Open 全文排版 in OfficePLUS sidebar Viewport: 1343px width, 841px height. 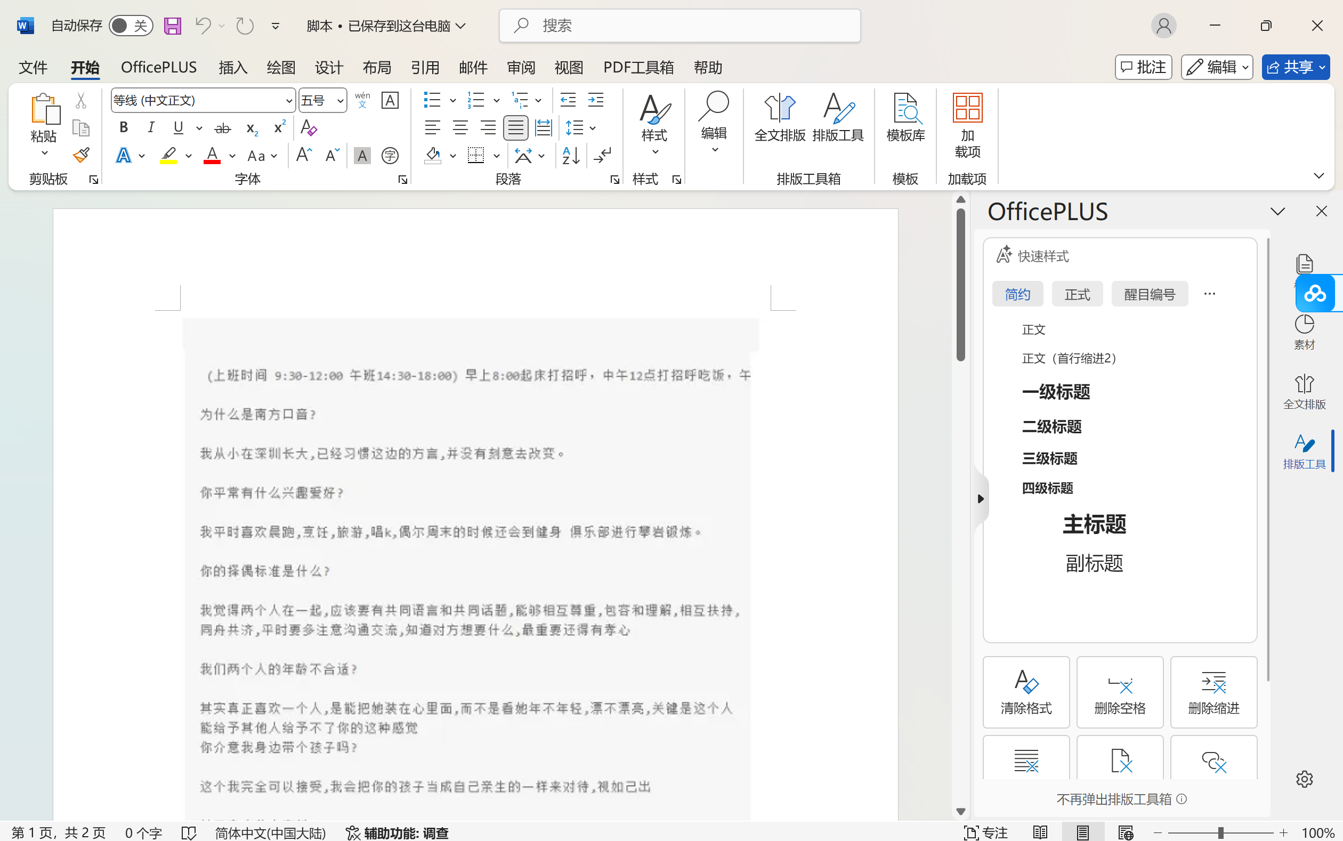pyautogui.click(x=1304, y=392)
